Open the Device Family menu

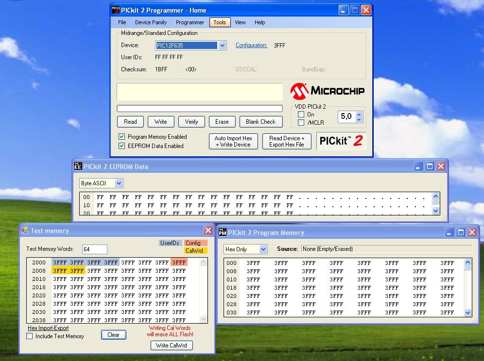pyautogui.click(x=151, y=22)
